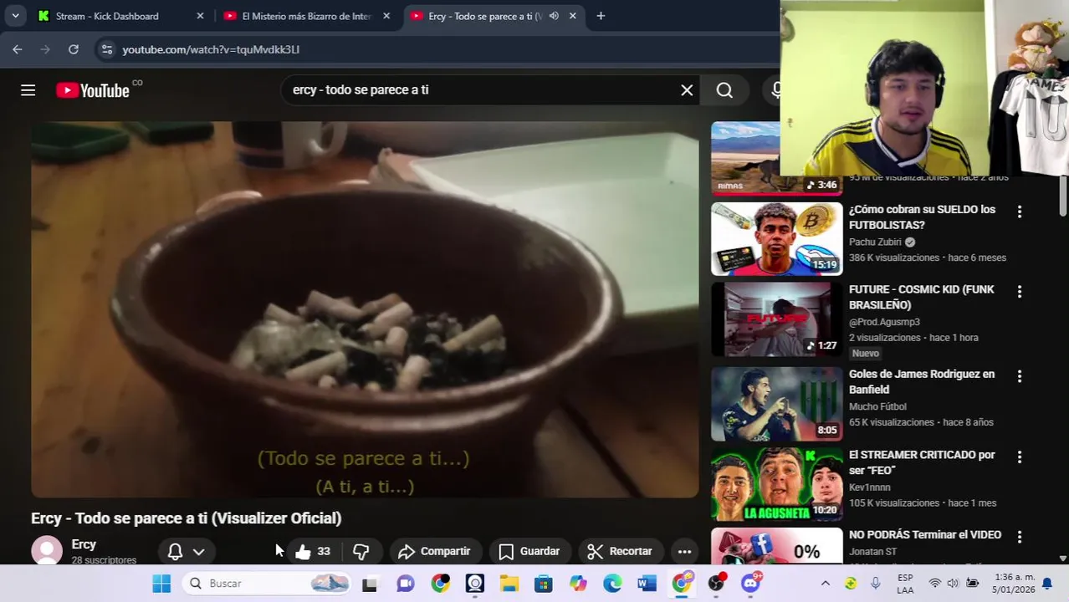Open more actions three-dot menu under video
Viewport: 1069px width, 602px height.
pyautogui.click(x=684, y=551)
